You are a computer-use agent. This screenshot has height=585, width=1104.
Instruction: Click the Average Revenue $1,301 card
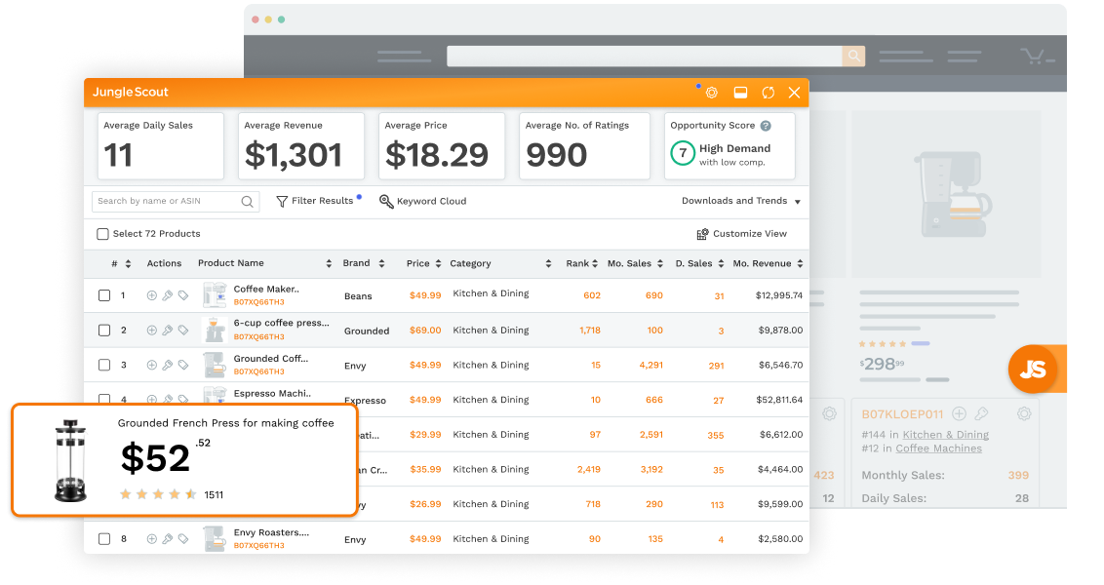(301, 146)
